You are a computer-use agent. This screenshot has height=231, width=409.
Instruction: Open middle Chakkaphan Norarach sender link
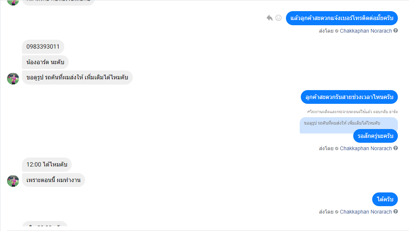(366, 149)
